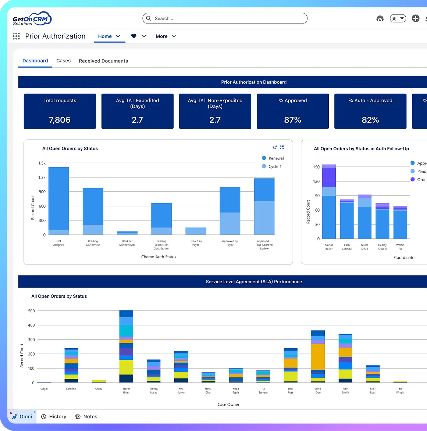Screen dimensions: 427x431
Task: Click the % Approved 87% card
Action: (x=292, y=111)
